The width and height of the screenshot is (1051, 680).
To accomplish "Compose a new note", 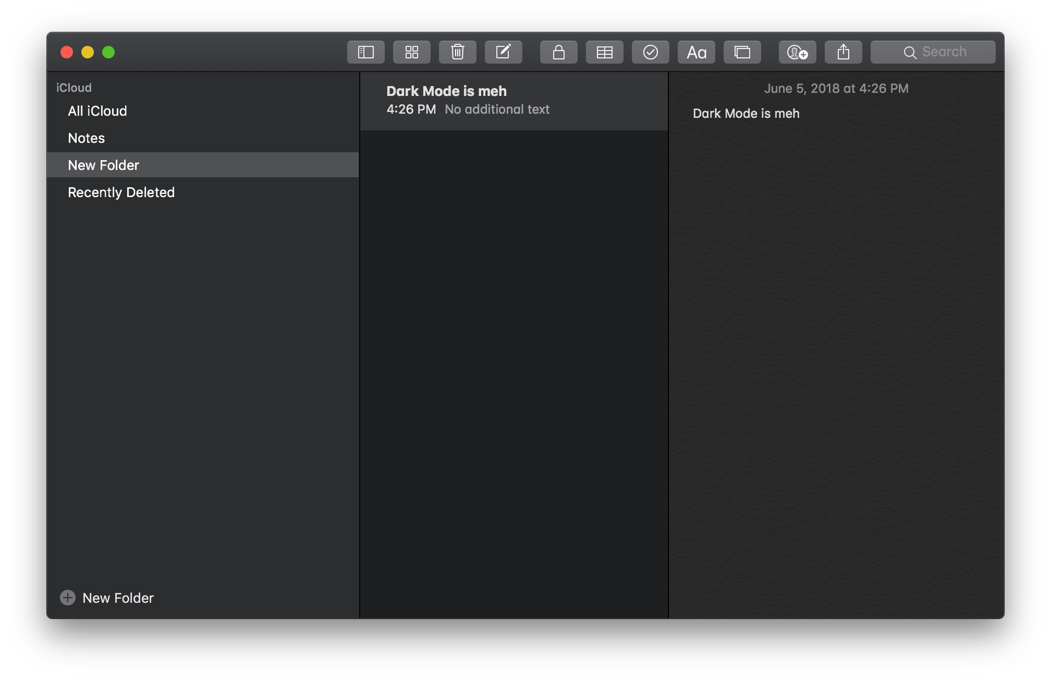I will [503, 51].
